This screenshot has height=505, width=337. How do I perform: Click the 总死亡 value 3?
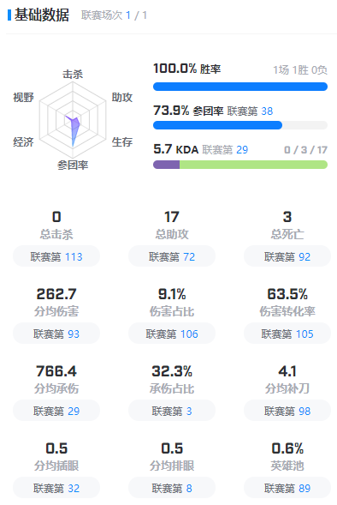point(287,217)
